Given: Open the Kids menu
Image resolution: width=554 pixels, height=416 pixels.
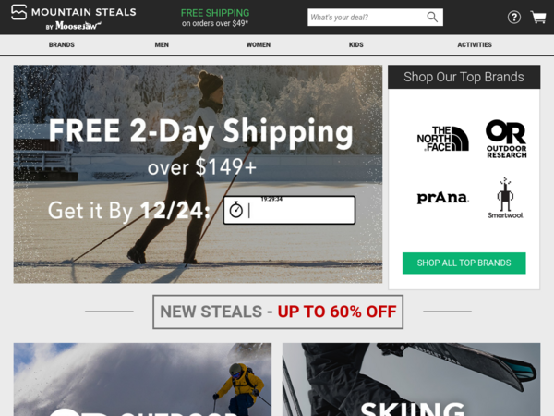Looking at the screenshot, I should [355, 45].
